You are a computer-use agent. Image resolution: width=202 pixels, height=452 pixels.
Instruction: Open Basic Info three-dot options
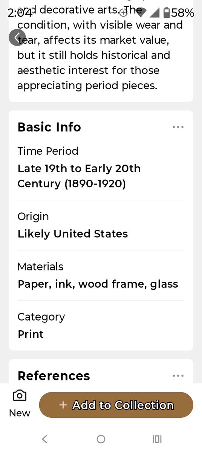[178, 127]
